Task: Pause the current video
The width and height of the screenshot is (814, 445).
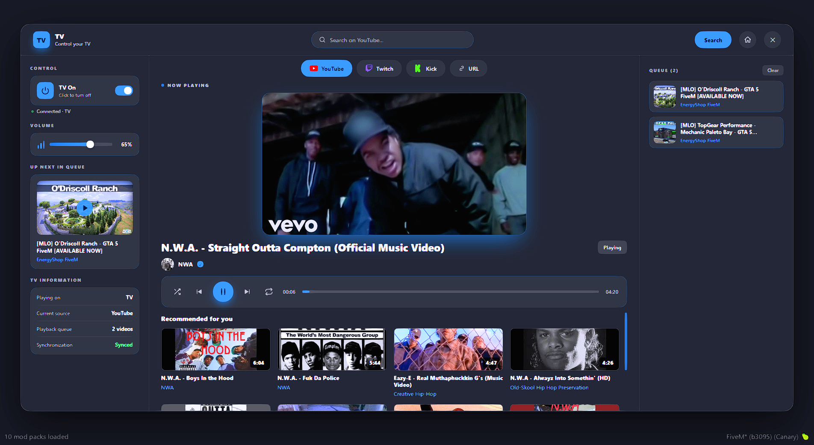Action: tap(223, 292)
